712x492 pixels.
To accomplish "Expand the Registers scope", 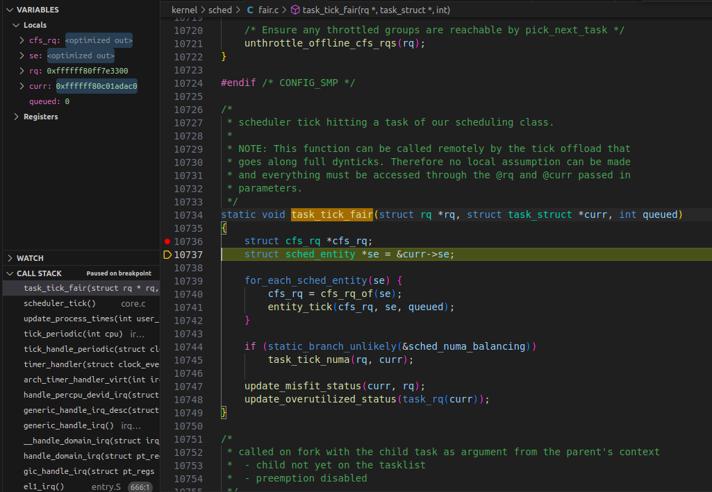I will pos(17,117).
